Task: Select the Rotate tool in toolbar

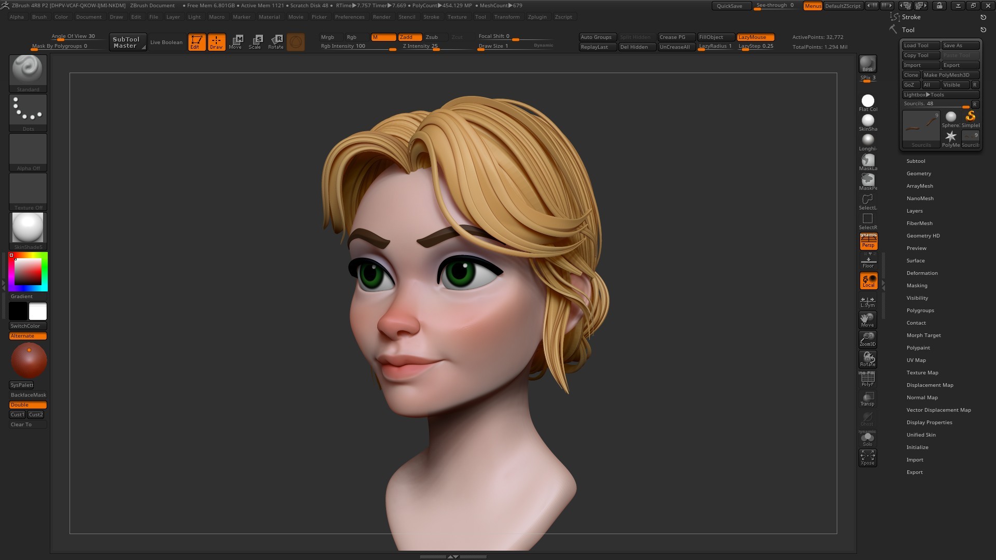Action: (275, 41)
